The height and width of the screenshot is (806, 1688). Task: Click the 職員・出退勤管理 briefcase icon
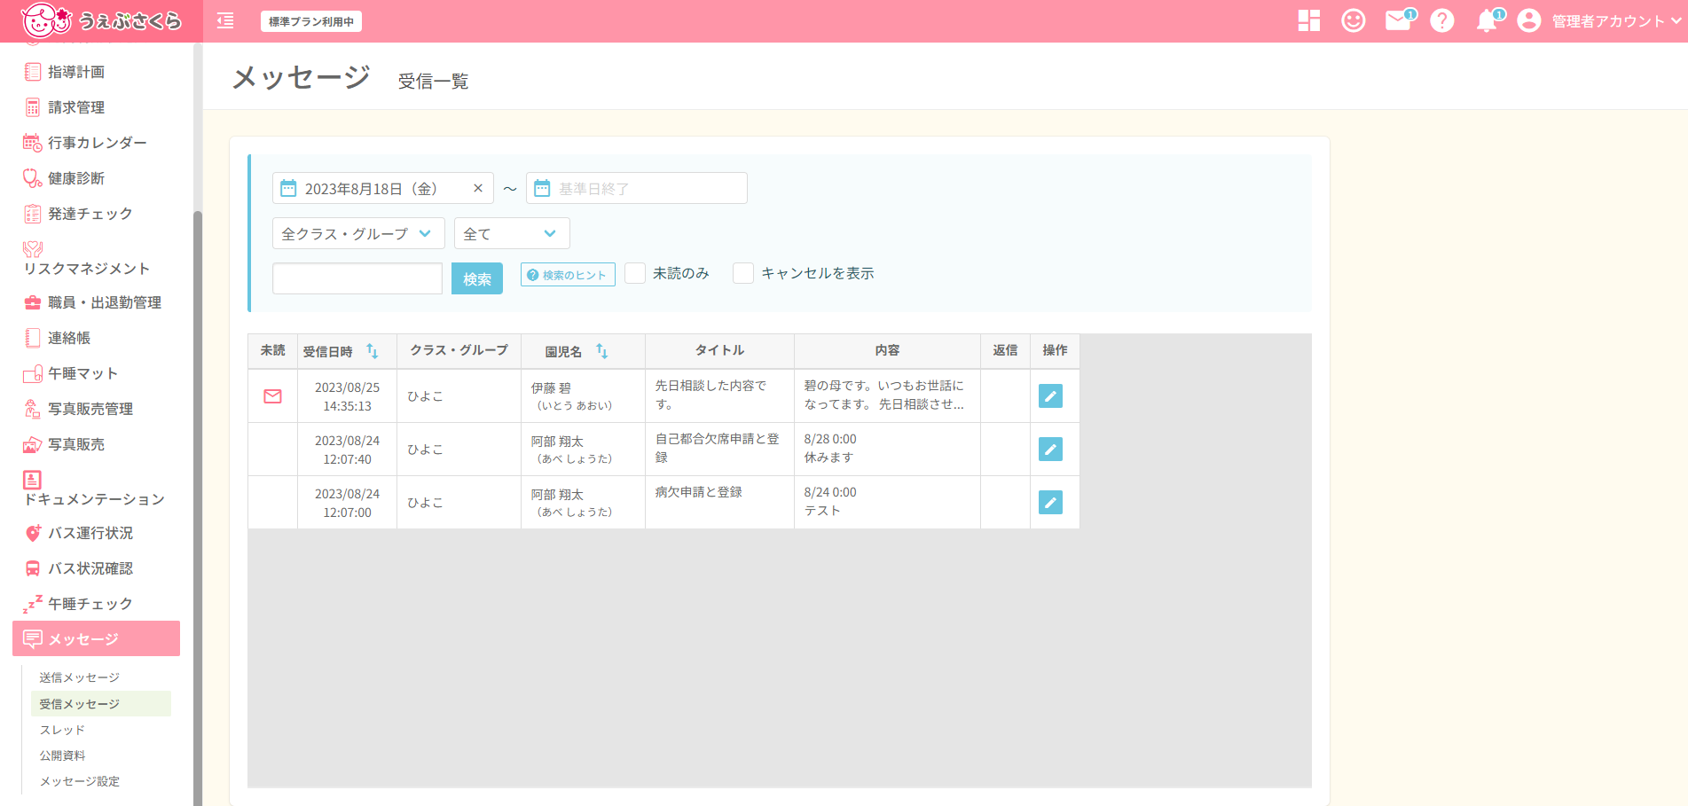(x=33, y=302)
